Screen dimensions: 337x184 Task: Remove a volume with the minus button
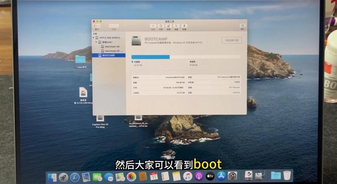116,26
